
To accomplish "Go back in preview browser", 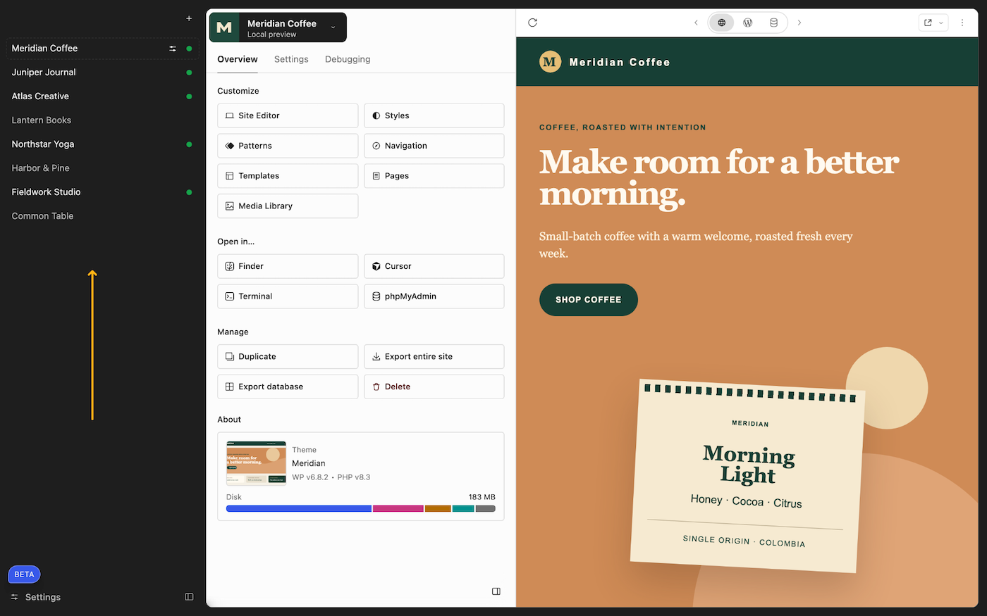I will pos(696,23).
